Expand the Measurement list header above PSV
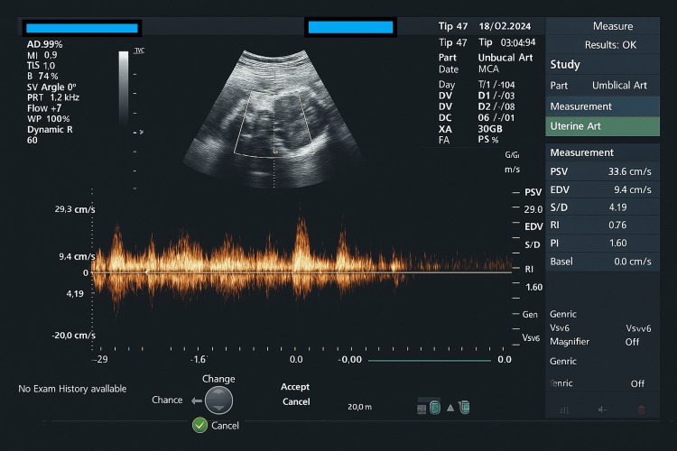This screenshot has width=677, height=451. 602,152
